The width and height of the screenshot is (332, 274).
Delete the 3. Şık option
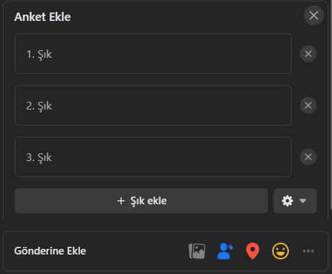click(x=308, y=157)
